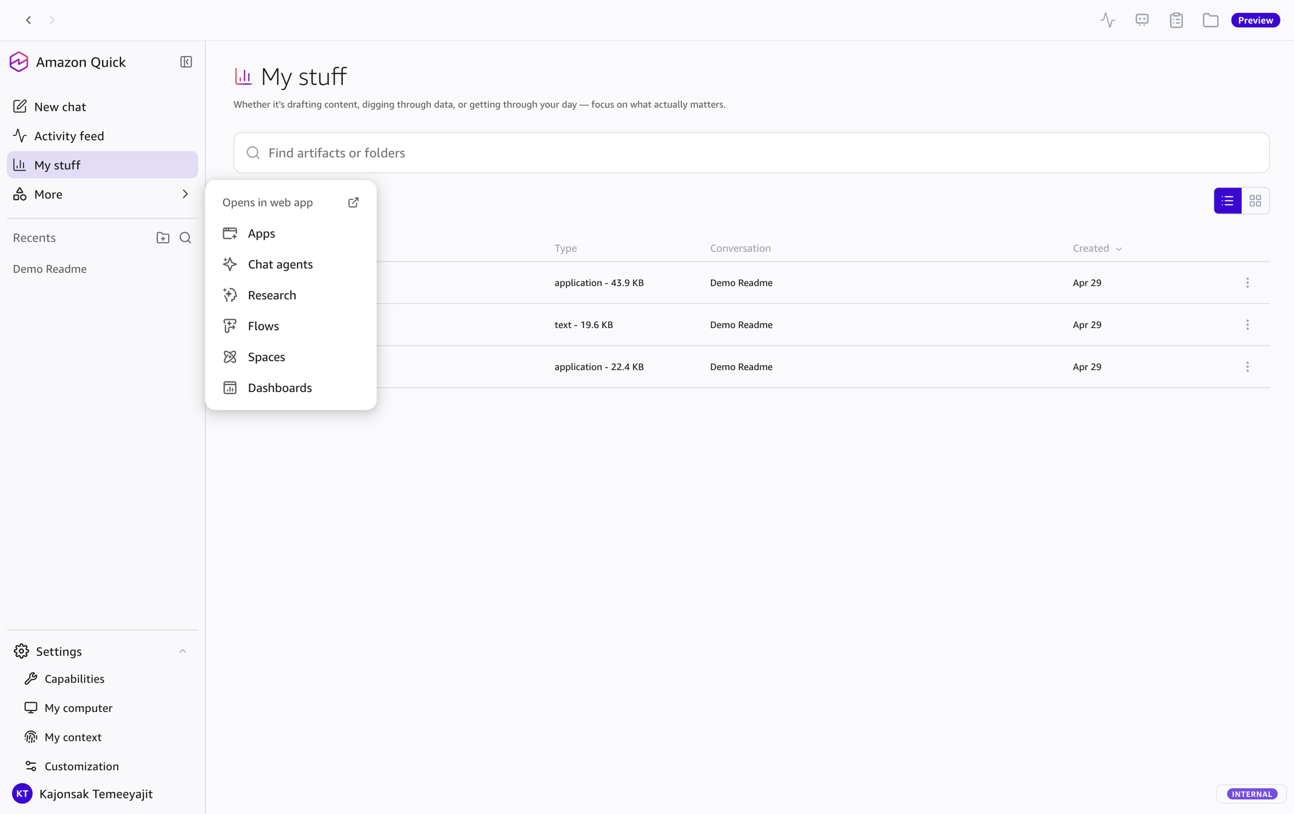Screen dimensions: 1294x814
Task: Open My stuff in sidebar
Action: pyautogui.click(x=102, y=165)
